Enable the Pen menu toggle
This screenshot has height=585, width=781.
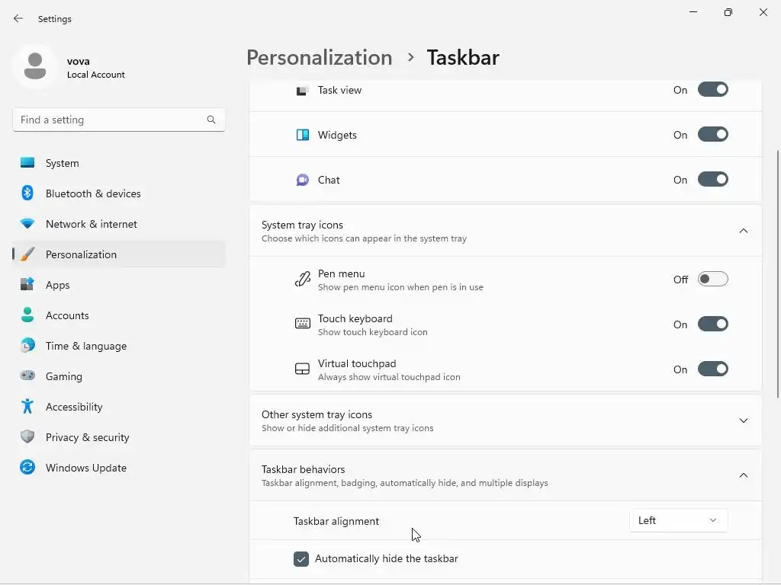click(x=713, y=280)
